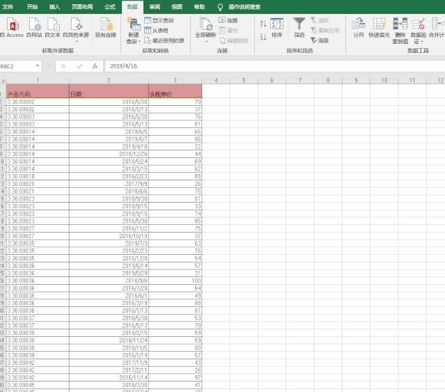This screenshot has width=445, height=392.
Task: Import data from Access
Action: (13, 28)
